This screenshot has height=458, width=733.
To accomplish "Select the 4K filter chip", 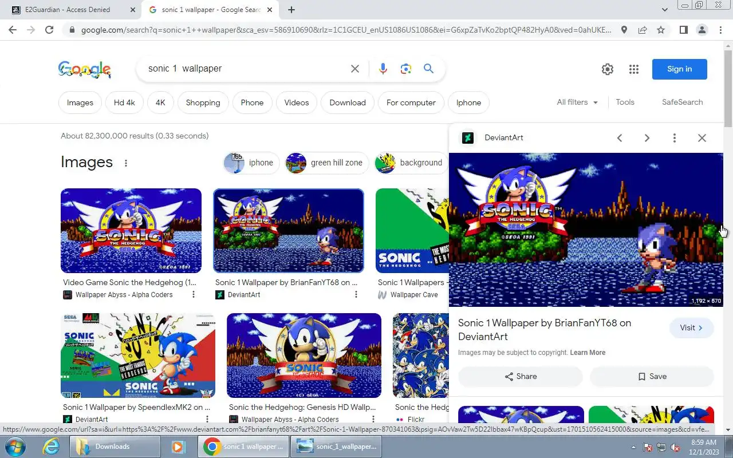I will coord(160,102).
